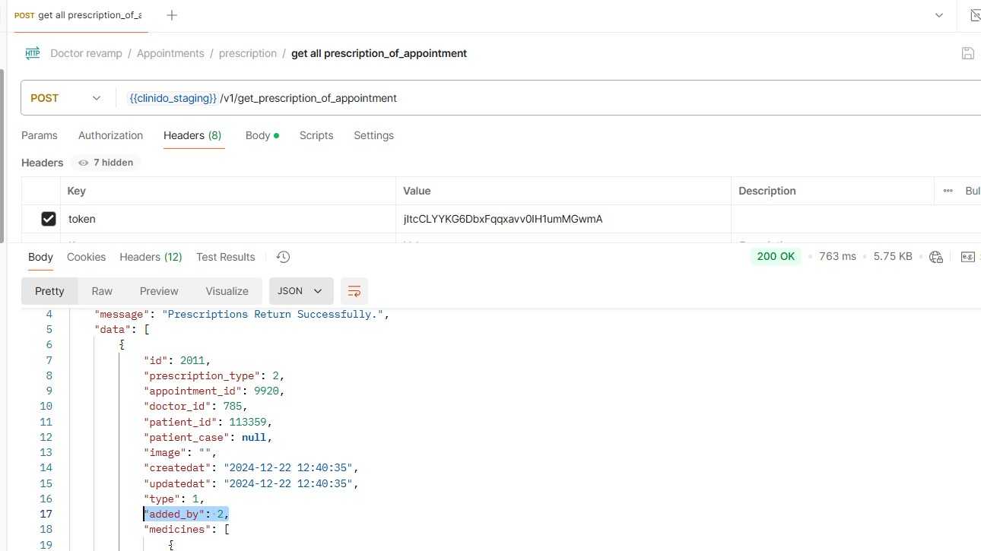This screenshot has width=981, height=551.
Task: Click the save response example icon
Action: coord(967,257)
